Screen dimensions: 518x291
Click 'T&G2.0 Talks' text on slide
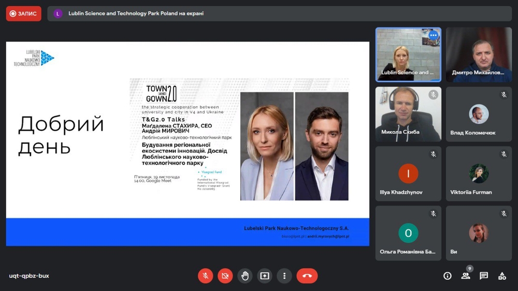[x=164, y=120]
